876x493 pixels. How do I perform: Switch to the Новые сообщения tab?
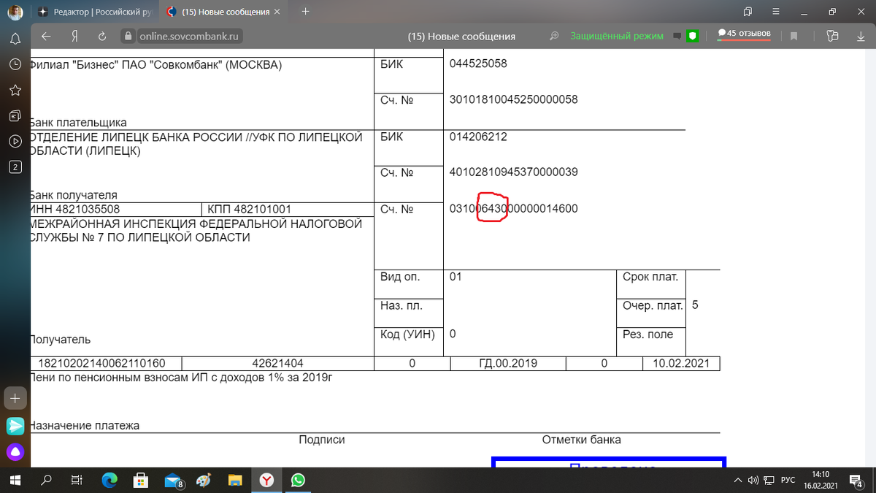tap(223, 12)
